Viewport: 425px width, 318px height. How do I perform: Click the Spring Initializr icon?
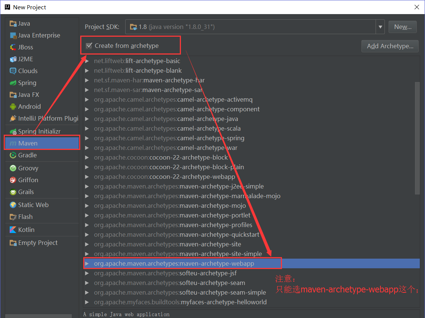pyautogui.click(x=13, y=131)
